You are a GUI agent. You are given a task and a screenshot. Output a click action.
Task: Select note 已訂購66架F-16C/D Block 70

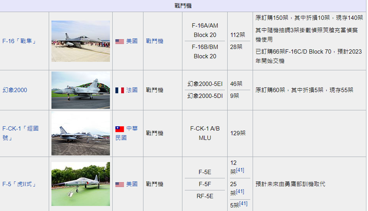(309, 56)
